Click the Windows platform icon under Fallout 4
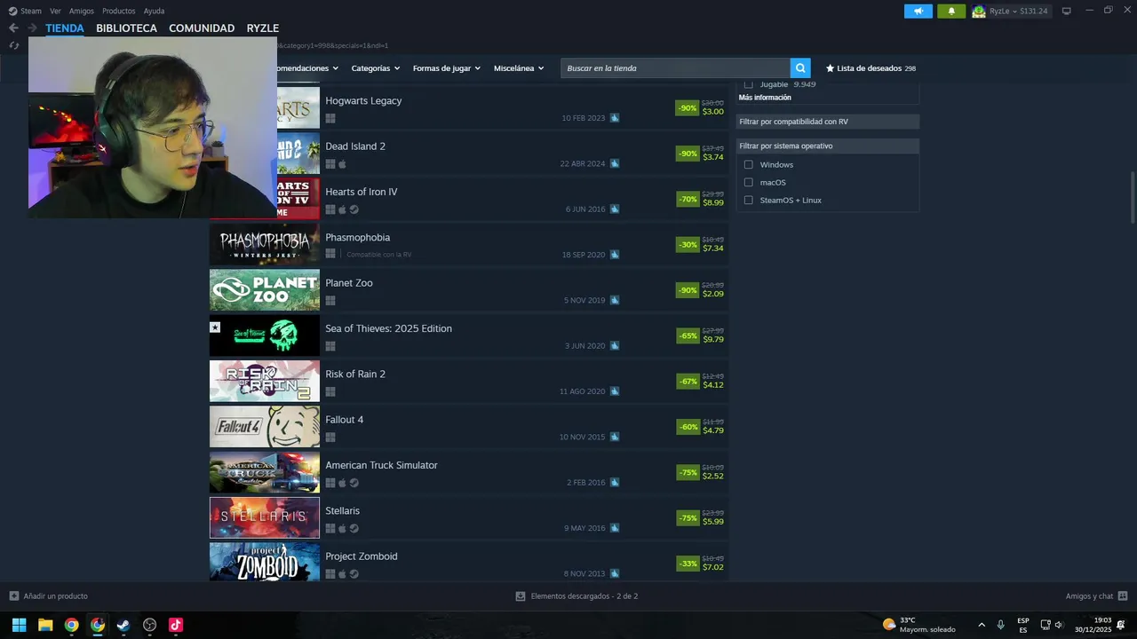1137x639 pixels. [x=330, y=437]
